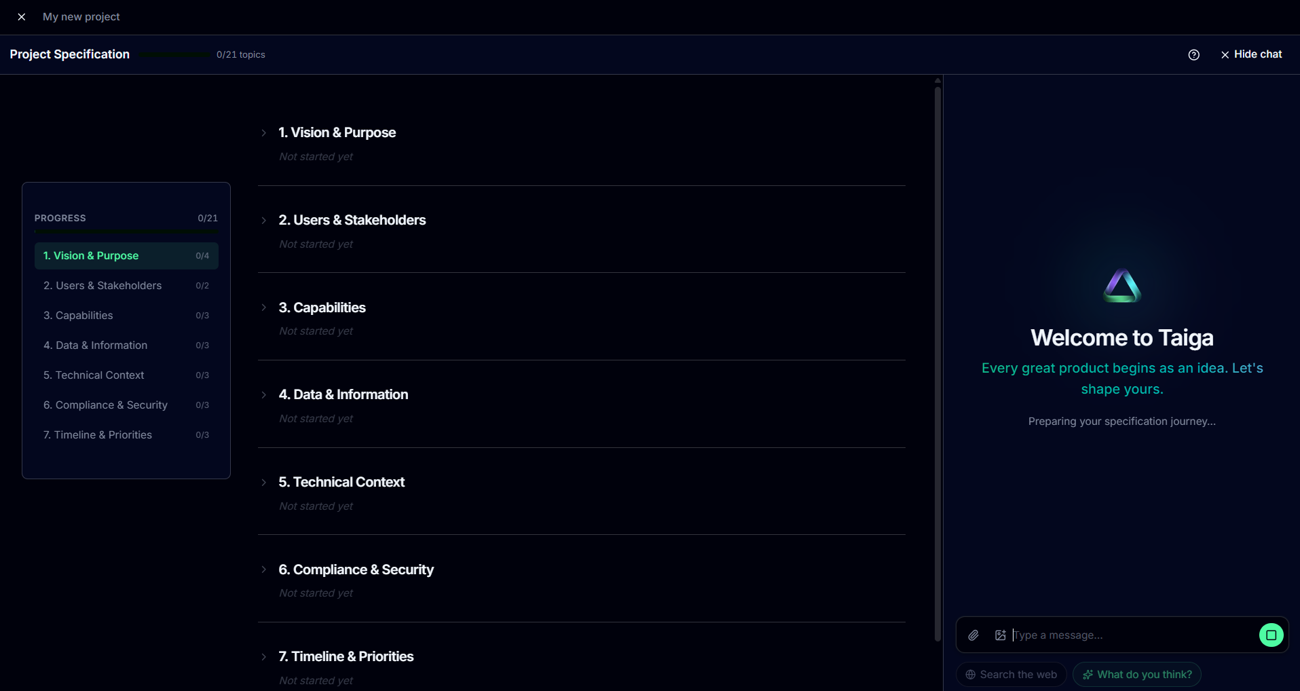The width and height of the screenshot is (1300, 691).
Task: Expand the Technical Context section chevron
Action: coord(264,483)
